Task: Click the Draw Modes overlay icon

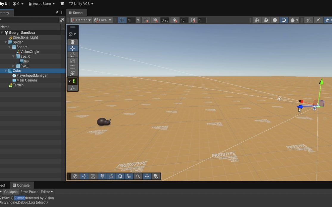Action: click(120, 176)
